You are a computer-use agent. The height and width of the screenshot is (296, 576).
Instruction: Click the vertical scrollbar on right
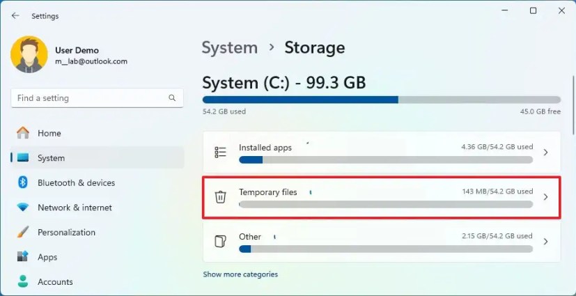(573, 105)
